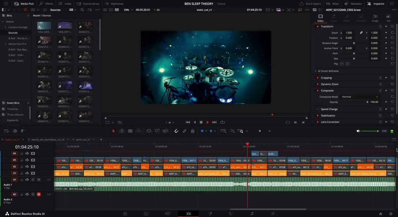Add a new timeline tab with plus
The image size is (398, 217).
(101, 140)
